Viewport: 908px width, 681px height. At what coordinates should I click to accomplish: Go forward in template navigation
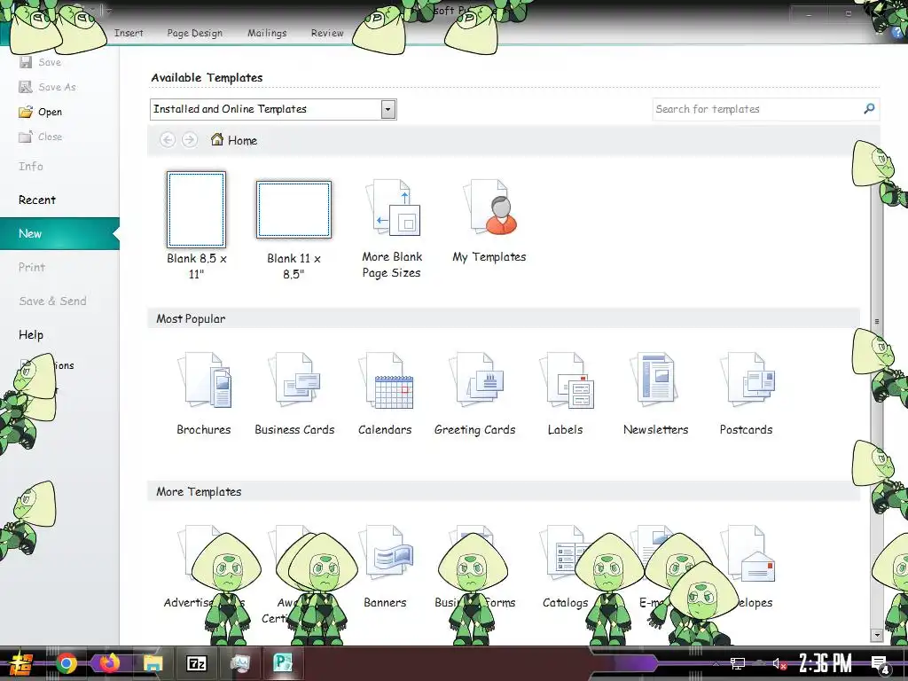click(190, 139)
